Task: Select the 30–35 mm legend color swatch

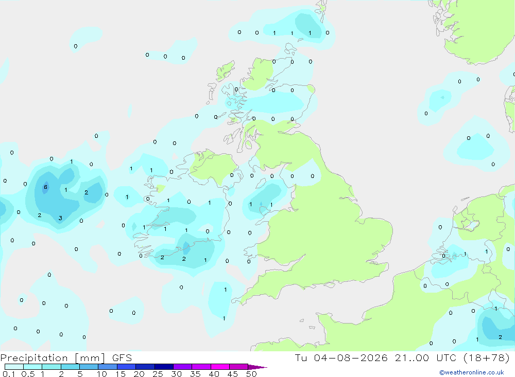Action: (x=182, y=367)
